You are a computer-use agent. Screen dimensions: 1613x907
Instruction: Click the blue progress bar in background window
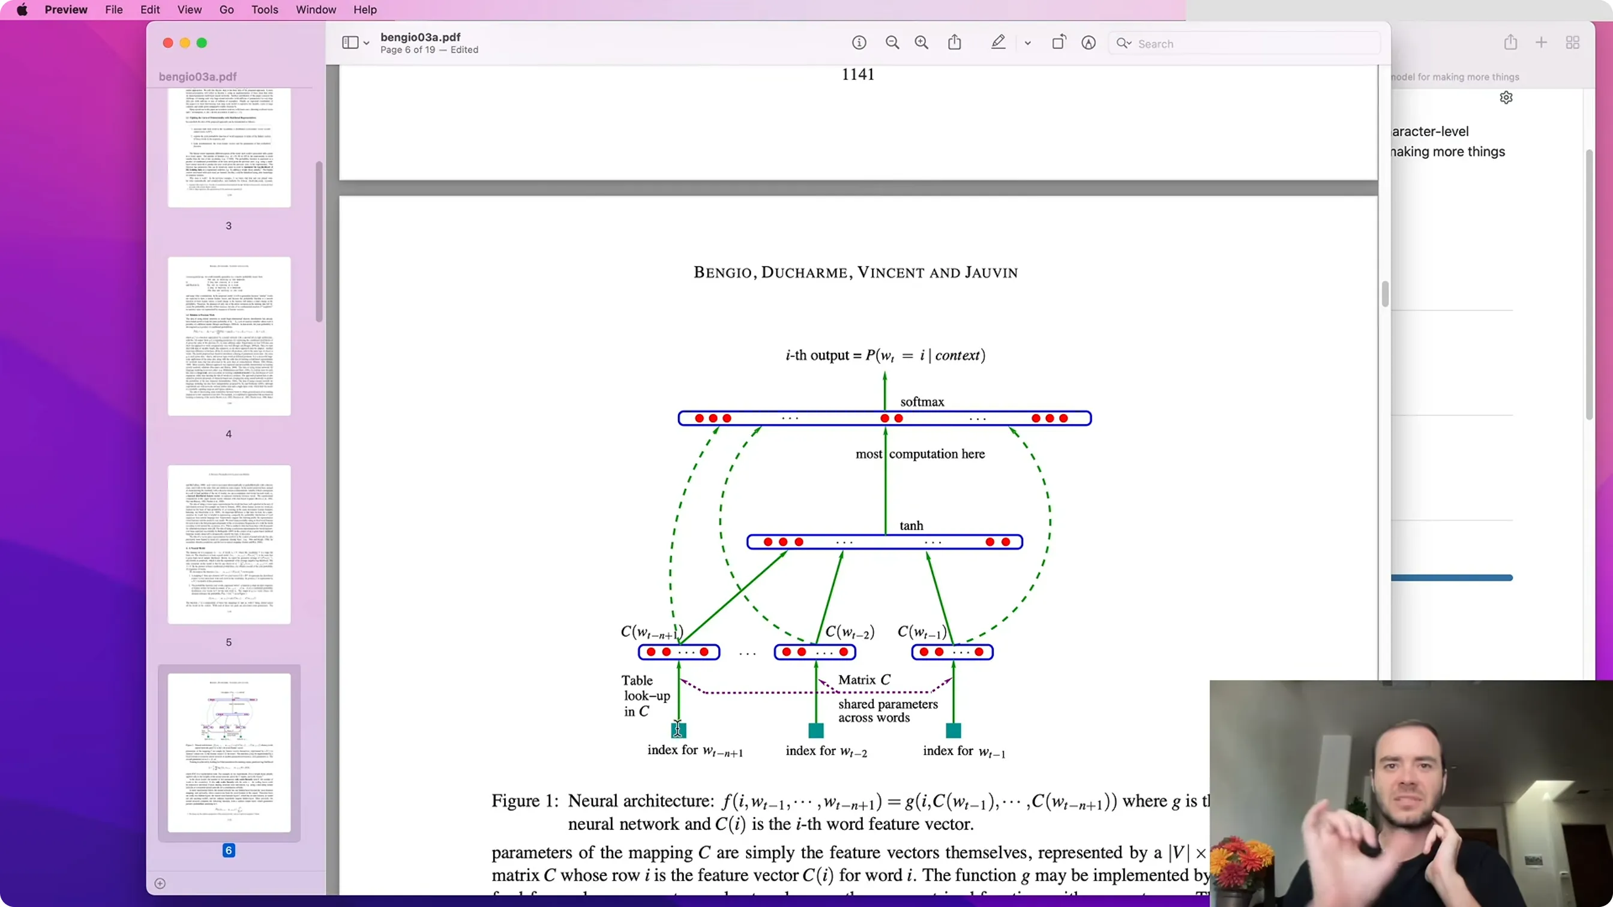click(x=1452, y=578)
